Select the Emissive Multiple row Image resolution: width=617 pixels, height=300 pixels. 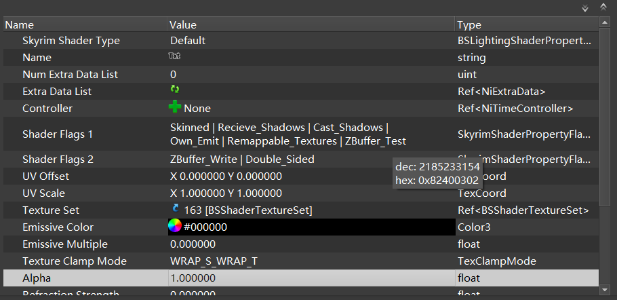301,244
